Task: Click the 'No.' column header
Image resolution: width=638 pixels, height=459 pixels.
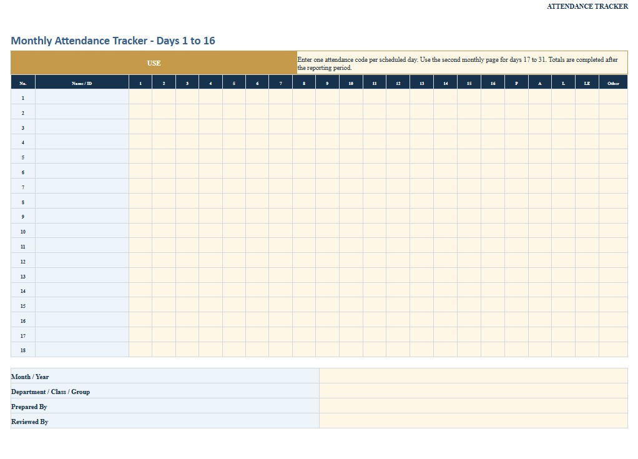Action: (x=23, y=82)
